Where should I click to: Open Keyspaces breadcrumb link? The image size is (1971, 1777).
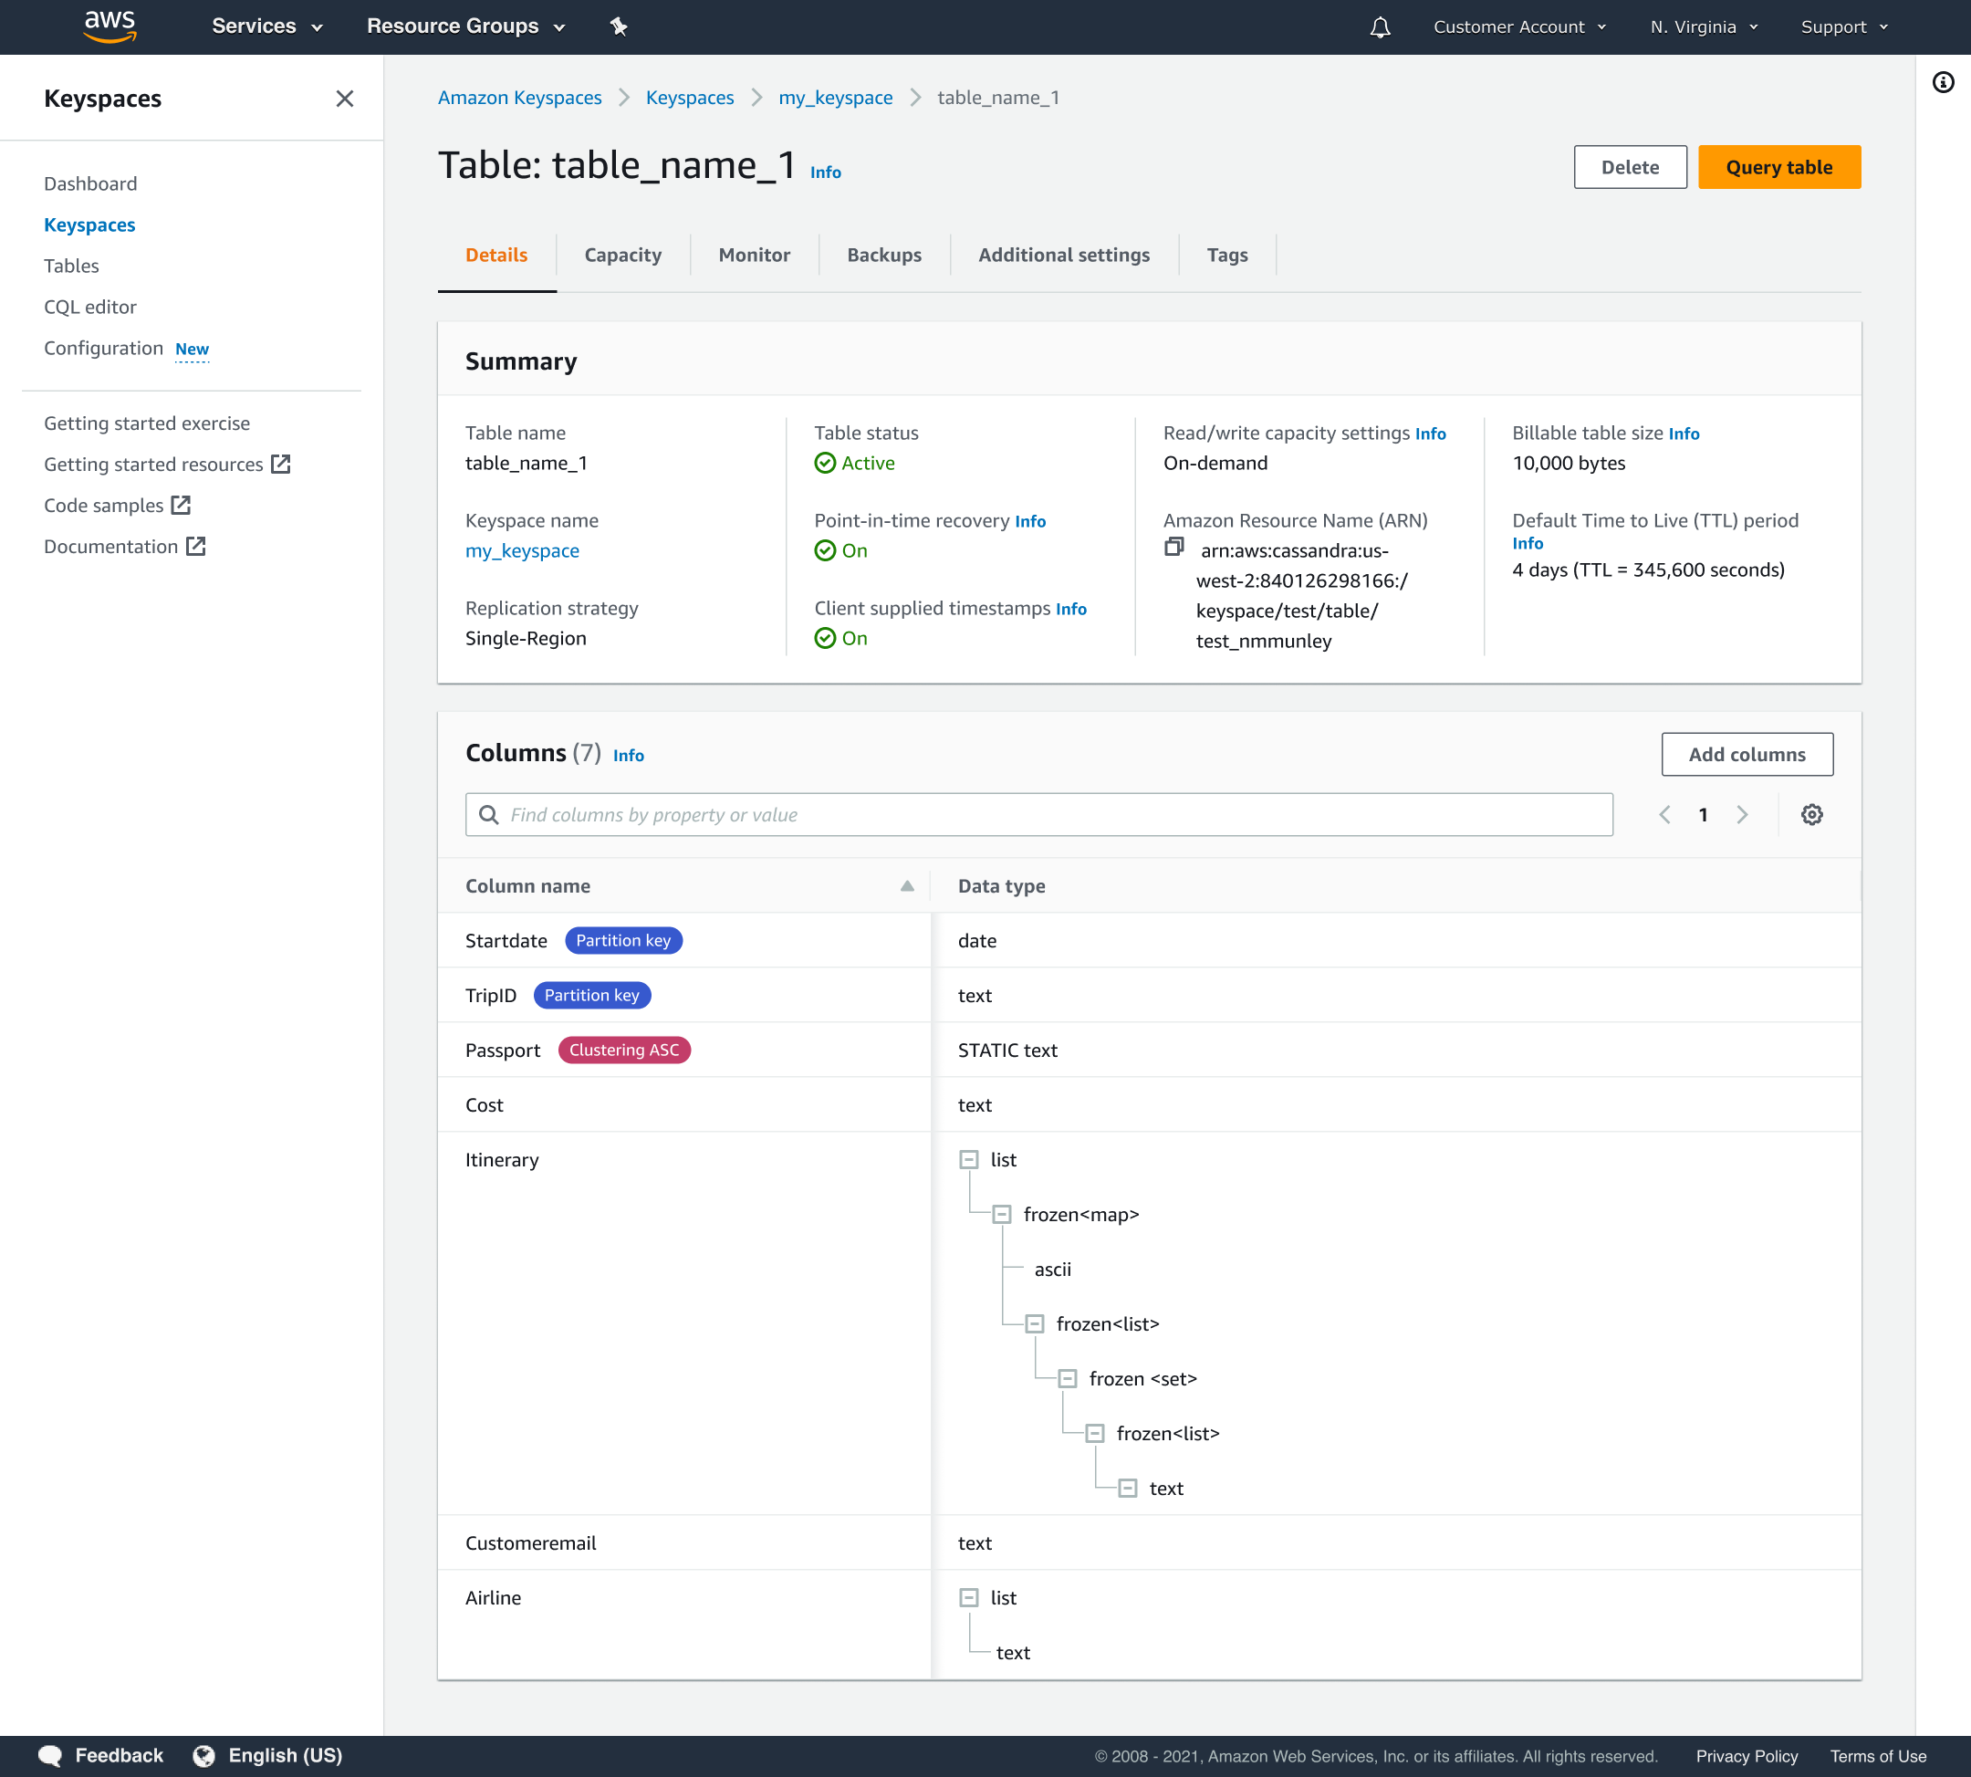689,98
